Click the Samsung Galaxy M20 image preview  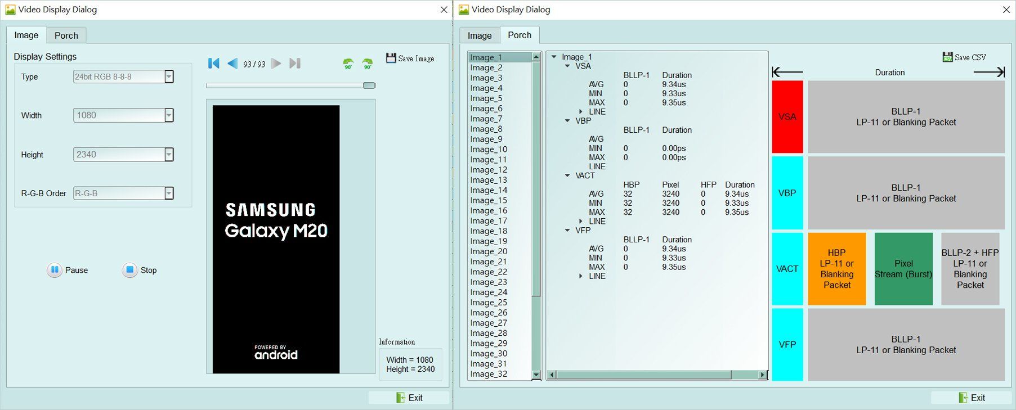276,239
